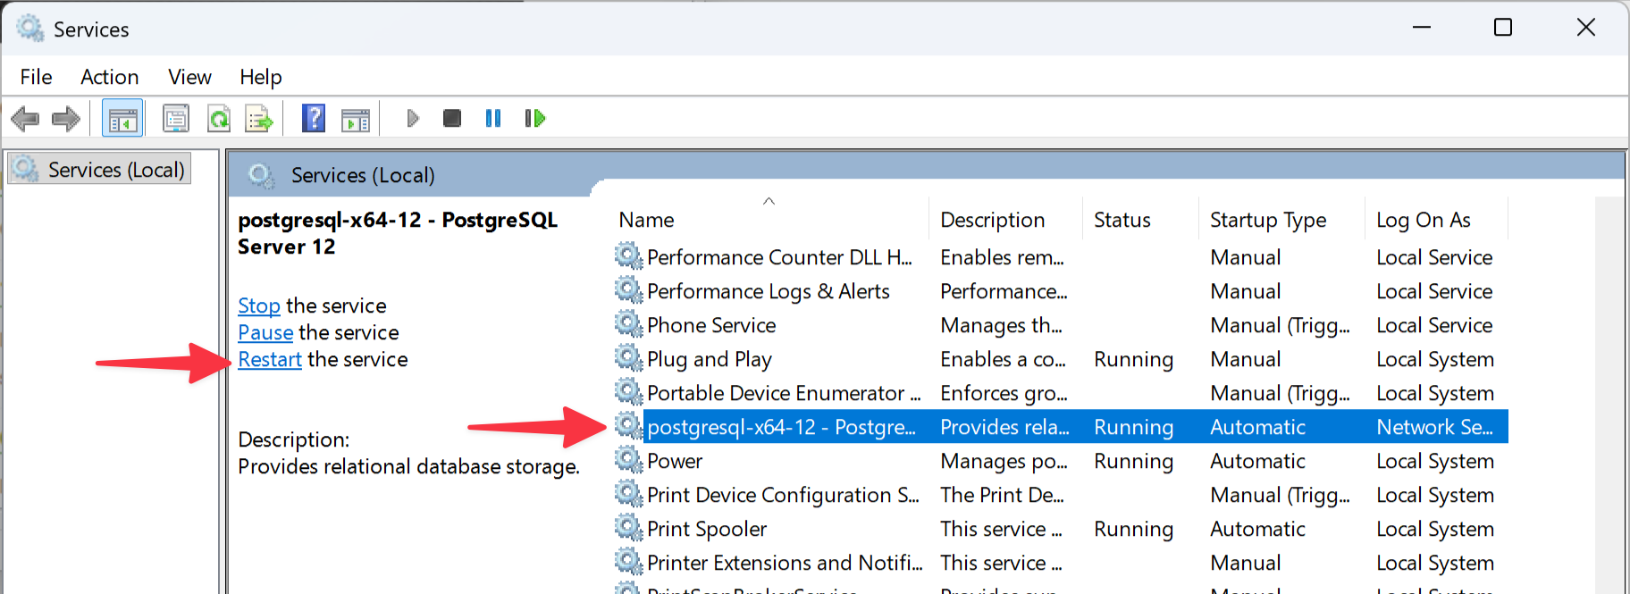The height and width of the screenshot is (594, 1630).
Task: Toggle Show/Hide Console Tree toolbar icon
Action: [x=122, y=118]
